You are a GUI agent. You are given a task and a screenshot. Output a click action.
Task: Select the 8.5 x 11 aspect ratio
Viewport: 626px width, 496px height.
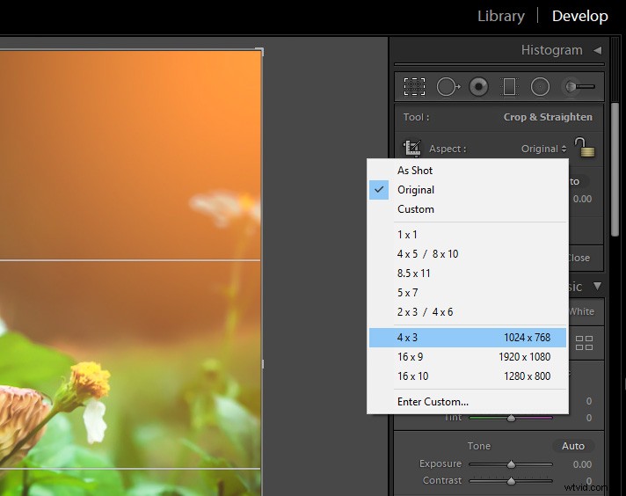click(x=468, y=274)
